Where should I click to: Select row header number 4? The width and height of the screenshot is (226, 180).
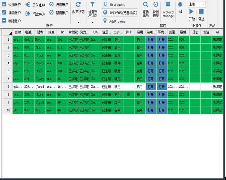point(8,63)
